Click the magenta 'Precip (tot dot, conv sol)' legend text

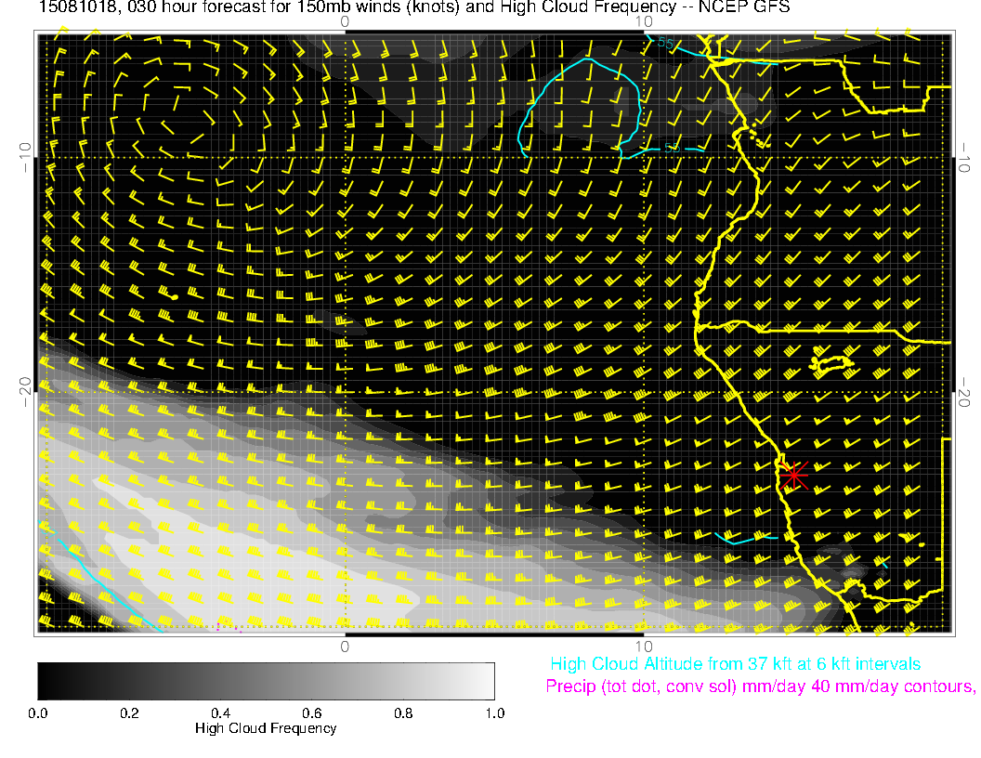click(x=760, y=686)
